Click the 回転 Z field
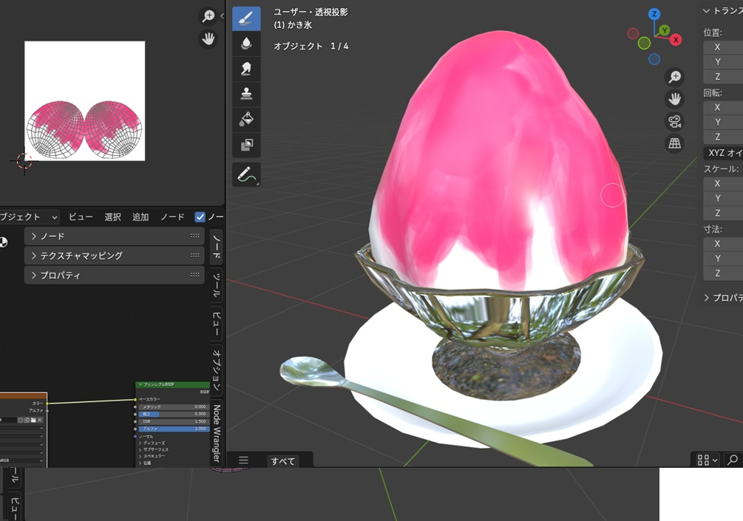This screenshot has height=521, width=743. pyautogui.click(x=723, y=137)
